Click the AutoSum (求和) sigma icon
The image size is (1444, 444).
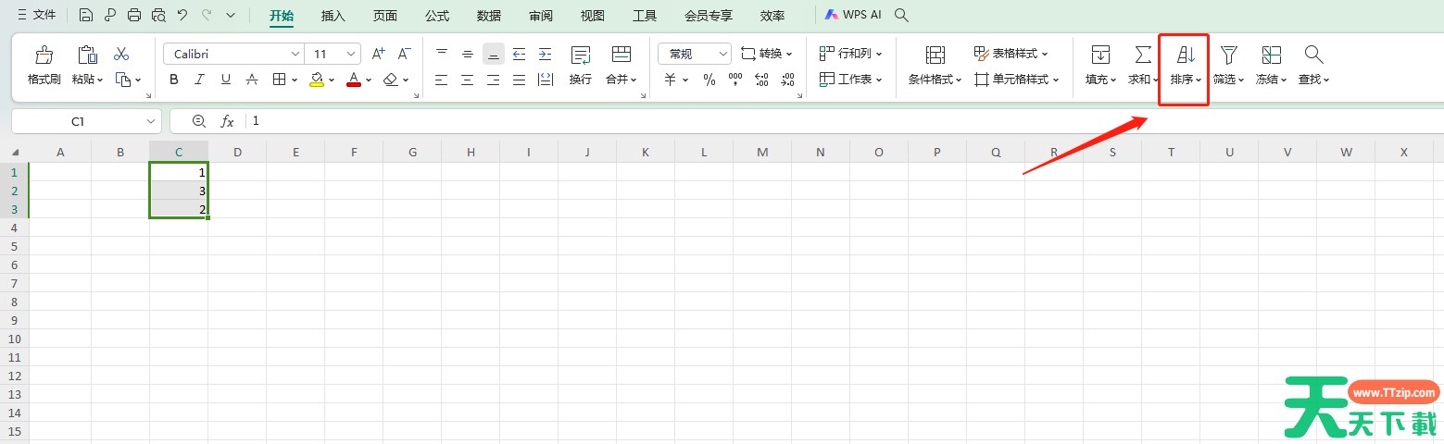(1143, 55)
